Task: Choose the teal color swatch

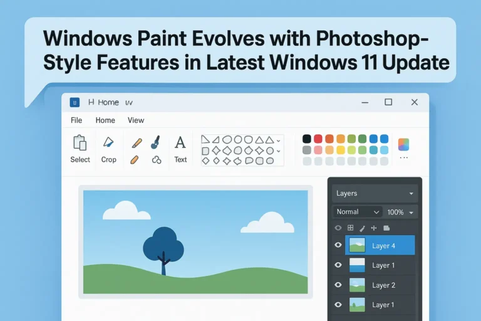Action: click(373, 150)
